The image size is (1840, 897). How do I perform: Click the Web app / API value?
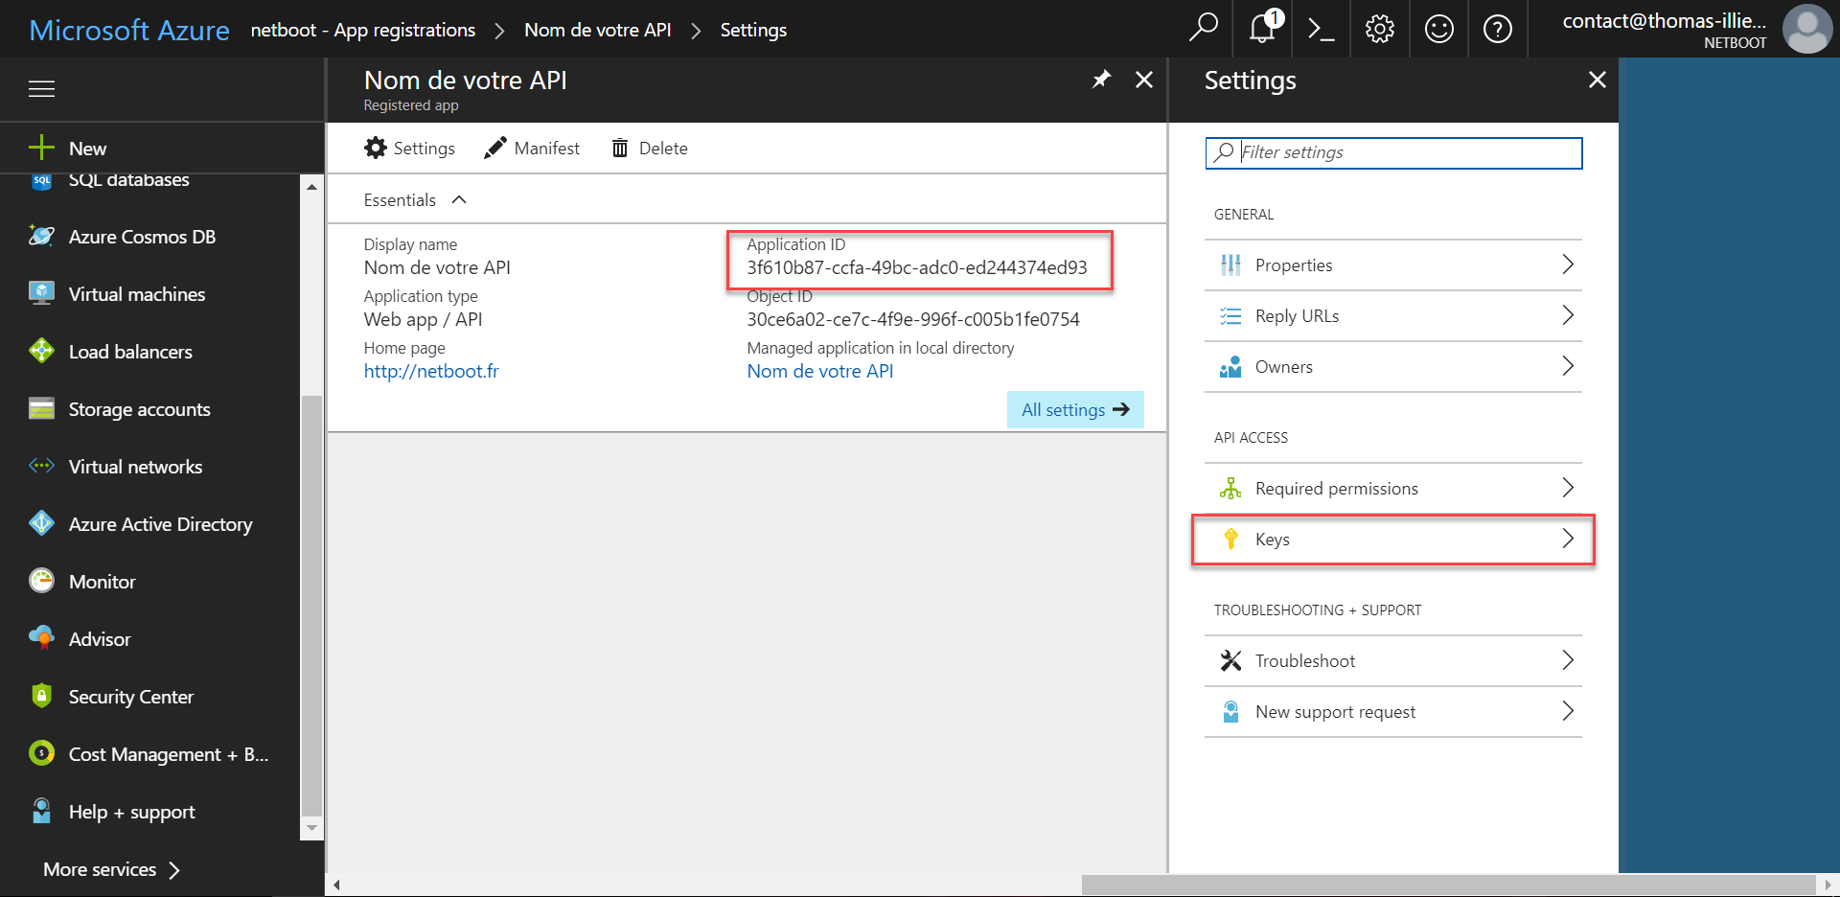pyautogui.click(x=423, y=319)
